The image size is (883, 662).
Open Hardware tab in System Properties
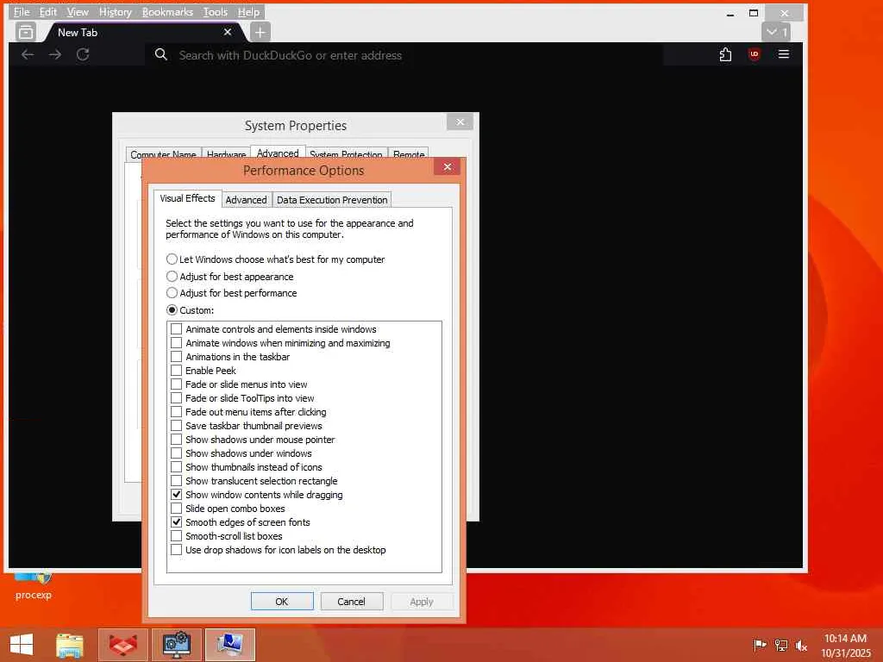pyautogui.click(x=226, y=154)
